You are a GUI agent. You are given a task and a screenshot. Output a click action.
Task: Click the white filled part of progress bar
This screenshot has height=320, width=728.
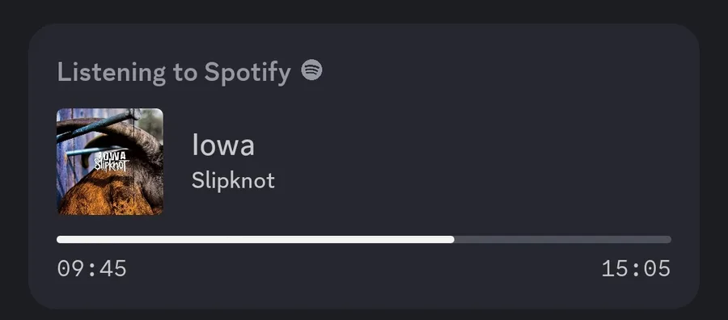pyautogui.click(x=256, y=239)
